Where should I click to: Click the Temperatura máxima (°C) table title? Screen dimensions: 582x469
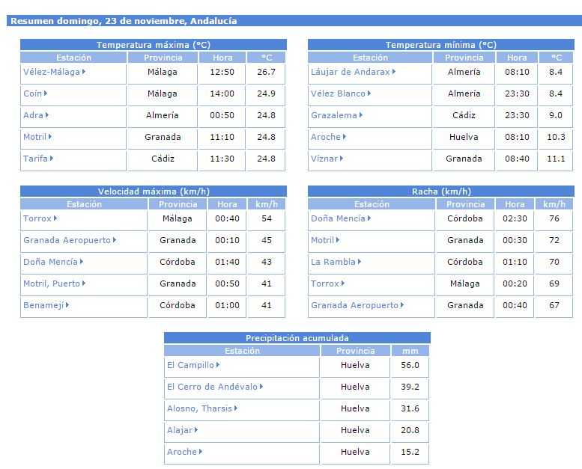tap(154, 45)
